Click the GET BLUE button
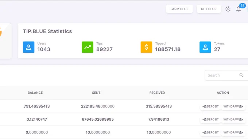Viewport: 248px width, 140px height. click(x=209, y=9)
